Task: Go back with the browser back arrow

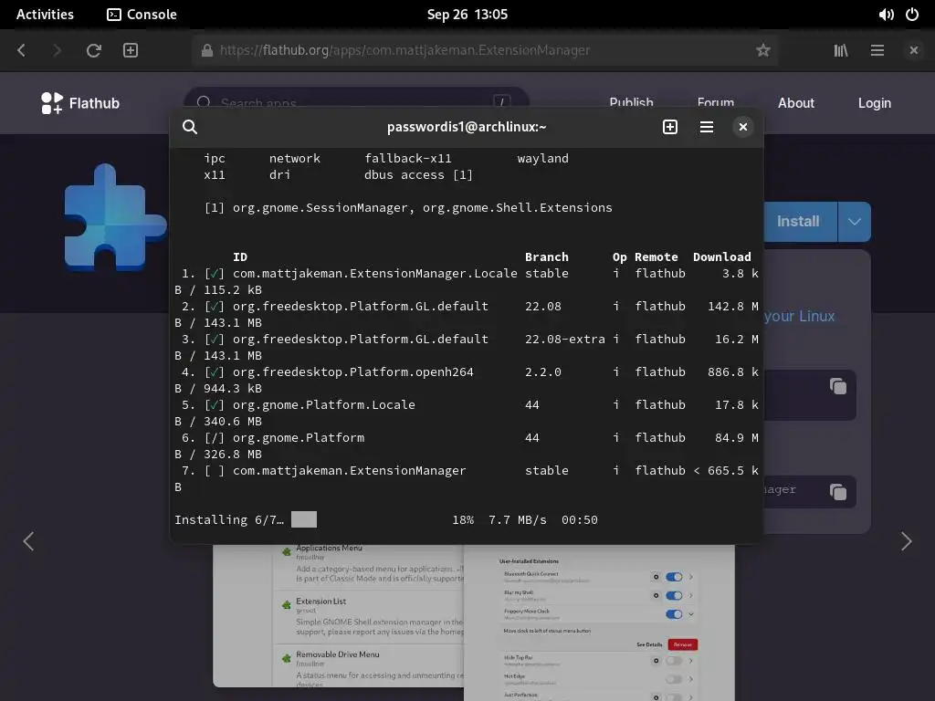Action: pyautogui.click(x=22, y=50)
